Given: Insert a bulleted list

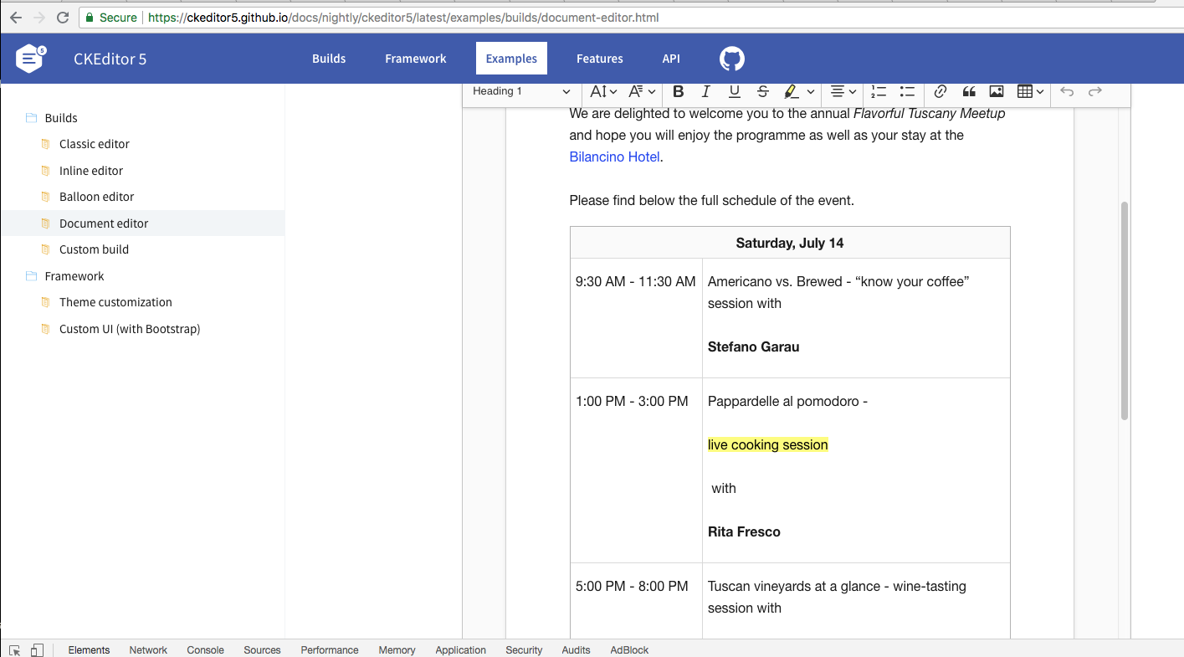Looking at the screenshot, I should point(907,91).
